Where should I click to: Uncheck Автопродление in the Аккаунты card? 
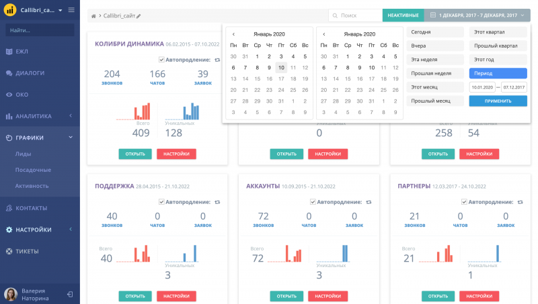tap(312, 202)
